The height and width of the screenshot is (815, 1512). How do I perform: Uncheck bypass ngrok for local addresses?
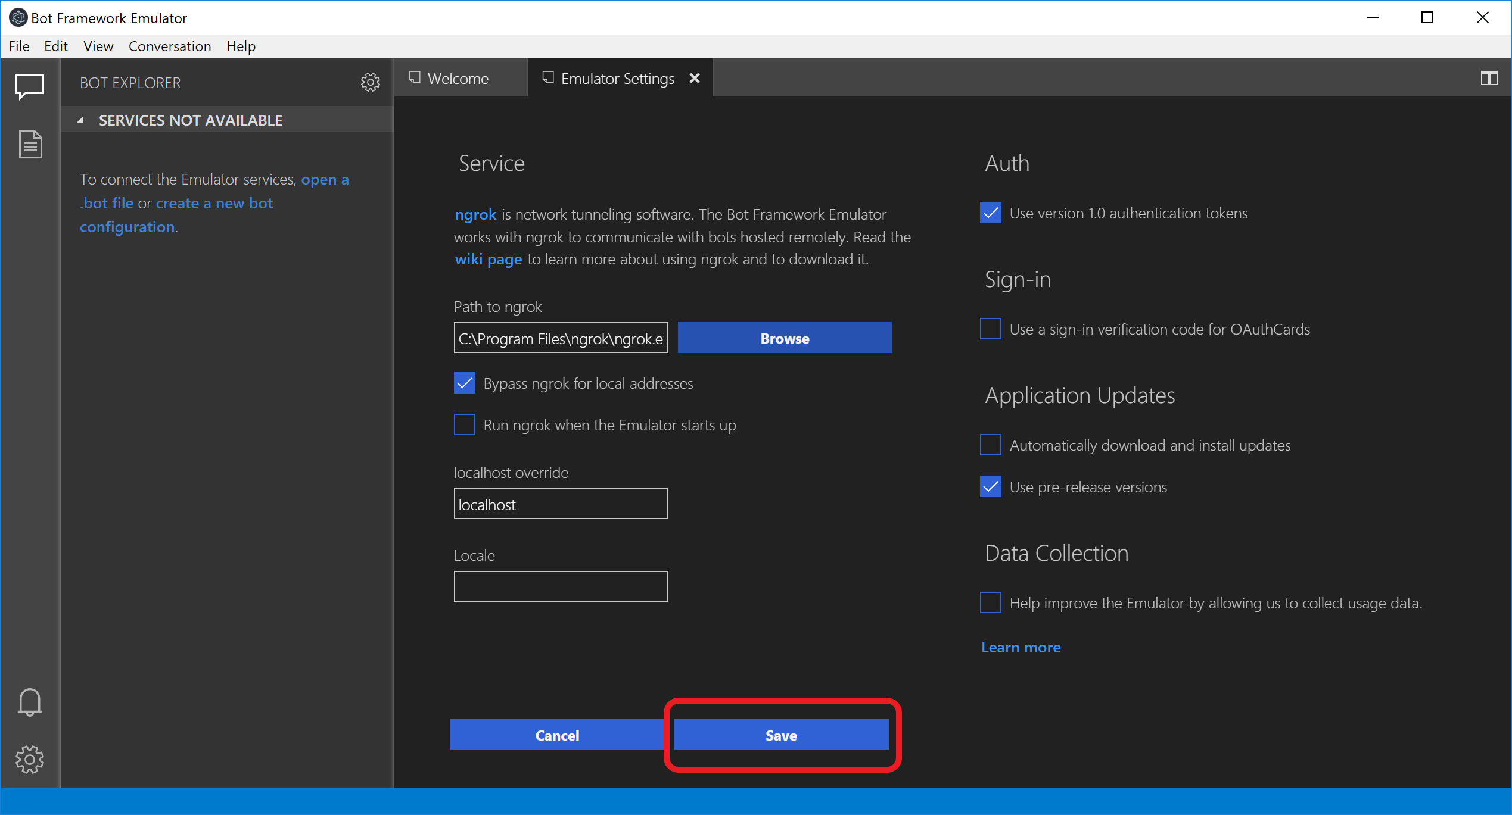pyautogui.click(x=464, y=383)
